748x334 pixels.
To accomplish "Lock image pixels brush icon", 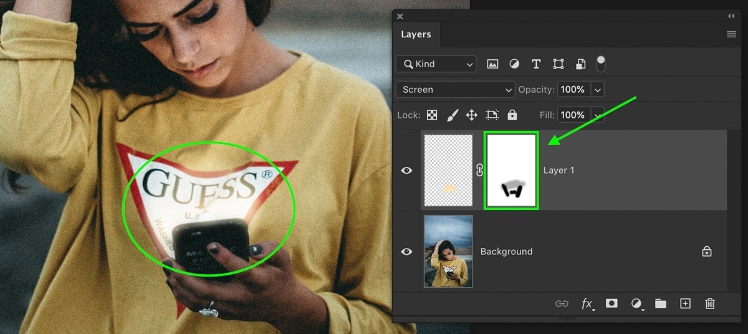I will (453, 115).
